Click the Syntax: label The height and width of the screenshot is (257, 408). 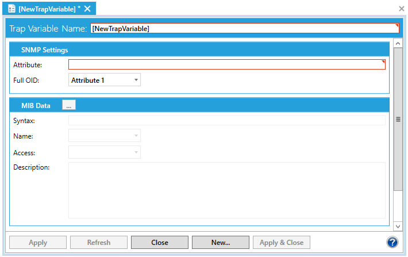point(24,121)
